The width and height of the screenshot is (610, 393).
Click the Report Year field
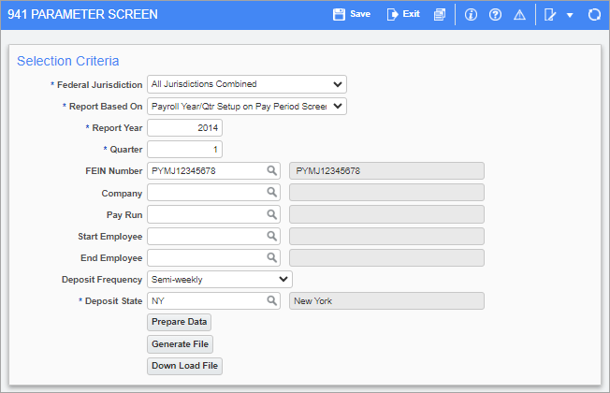[184, 127]
